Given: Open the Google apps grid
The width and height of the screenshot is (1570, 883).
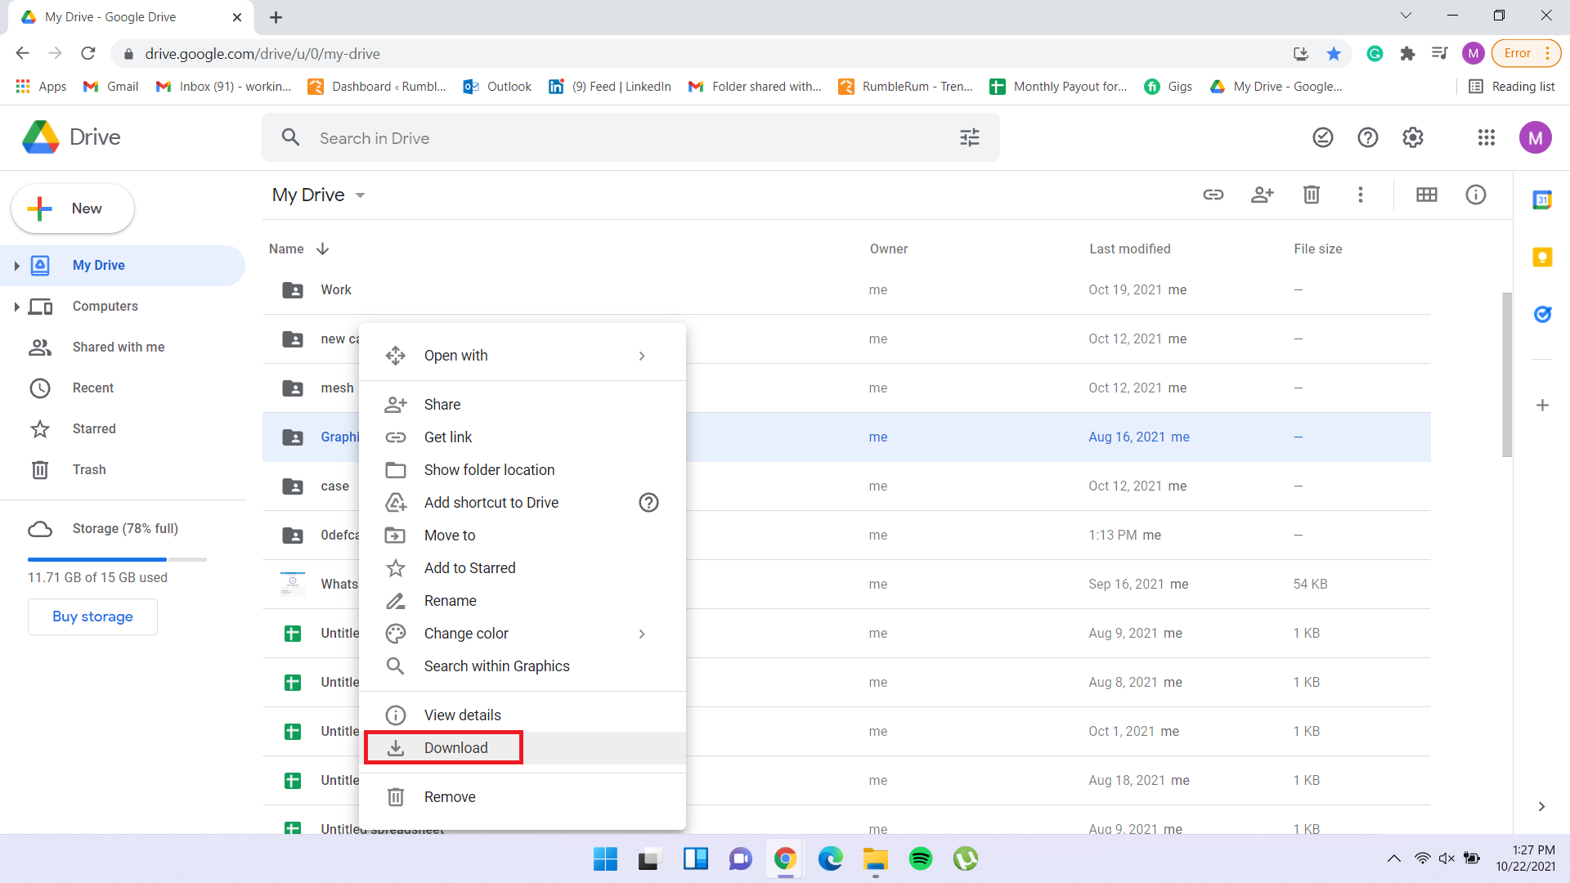Looking at the screenshot, I should click(x=1487, y=137).
